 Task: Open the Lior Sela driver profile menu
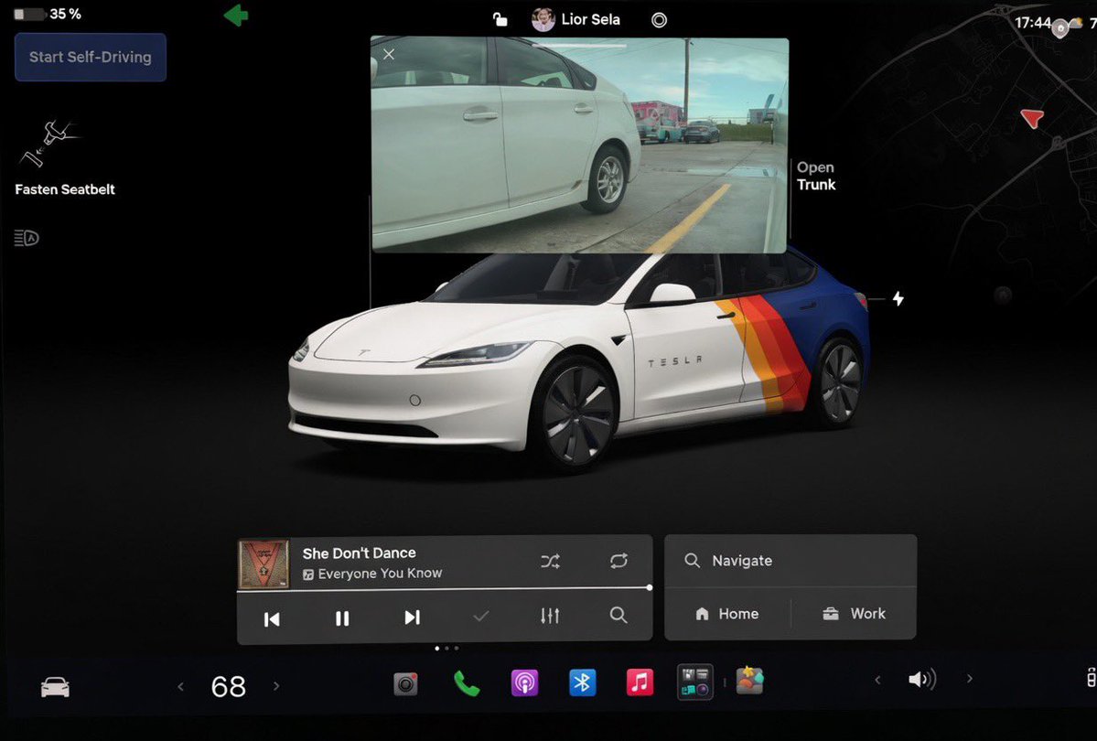[575, 19]
